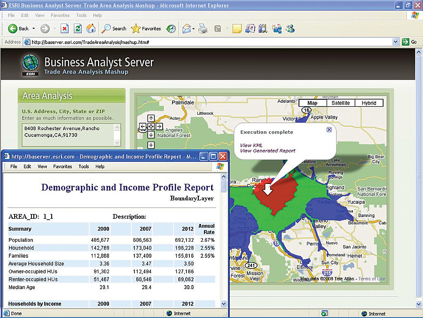423x318 pixels.
Task: Click the music note toolbar icon
Action: tap(250, 28)
